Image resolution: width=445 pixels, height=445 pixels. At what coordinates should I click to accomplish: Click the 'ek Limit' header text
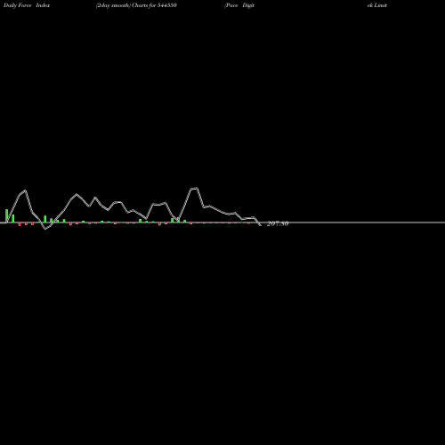point(377,5)
